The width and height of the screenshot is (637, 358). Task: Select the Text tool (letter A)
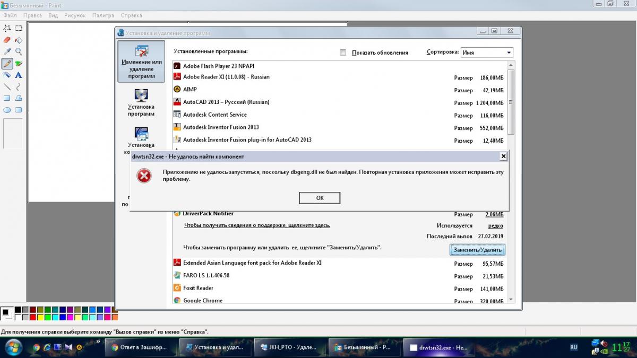click(19, 75)
